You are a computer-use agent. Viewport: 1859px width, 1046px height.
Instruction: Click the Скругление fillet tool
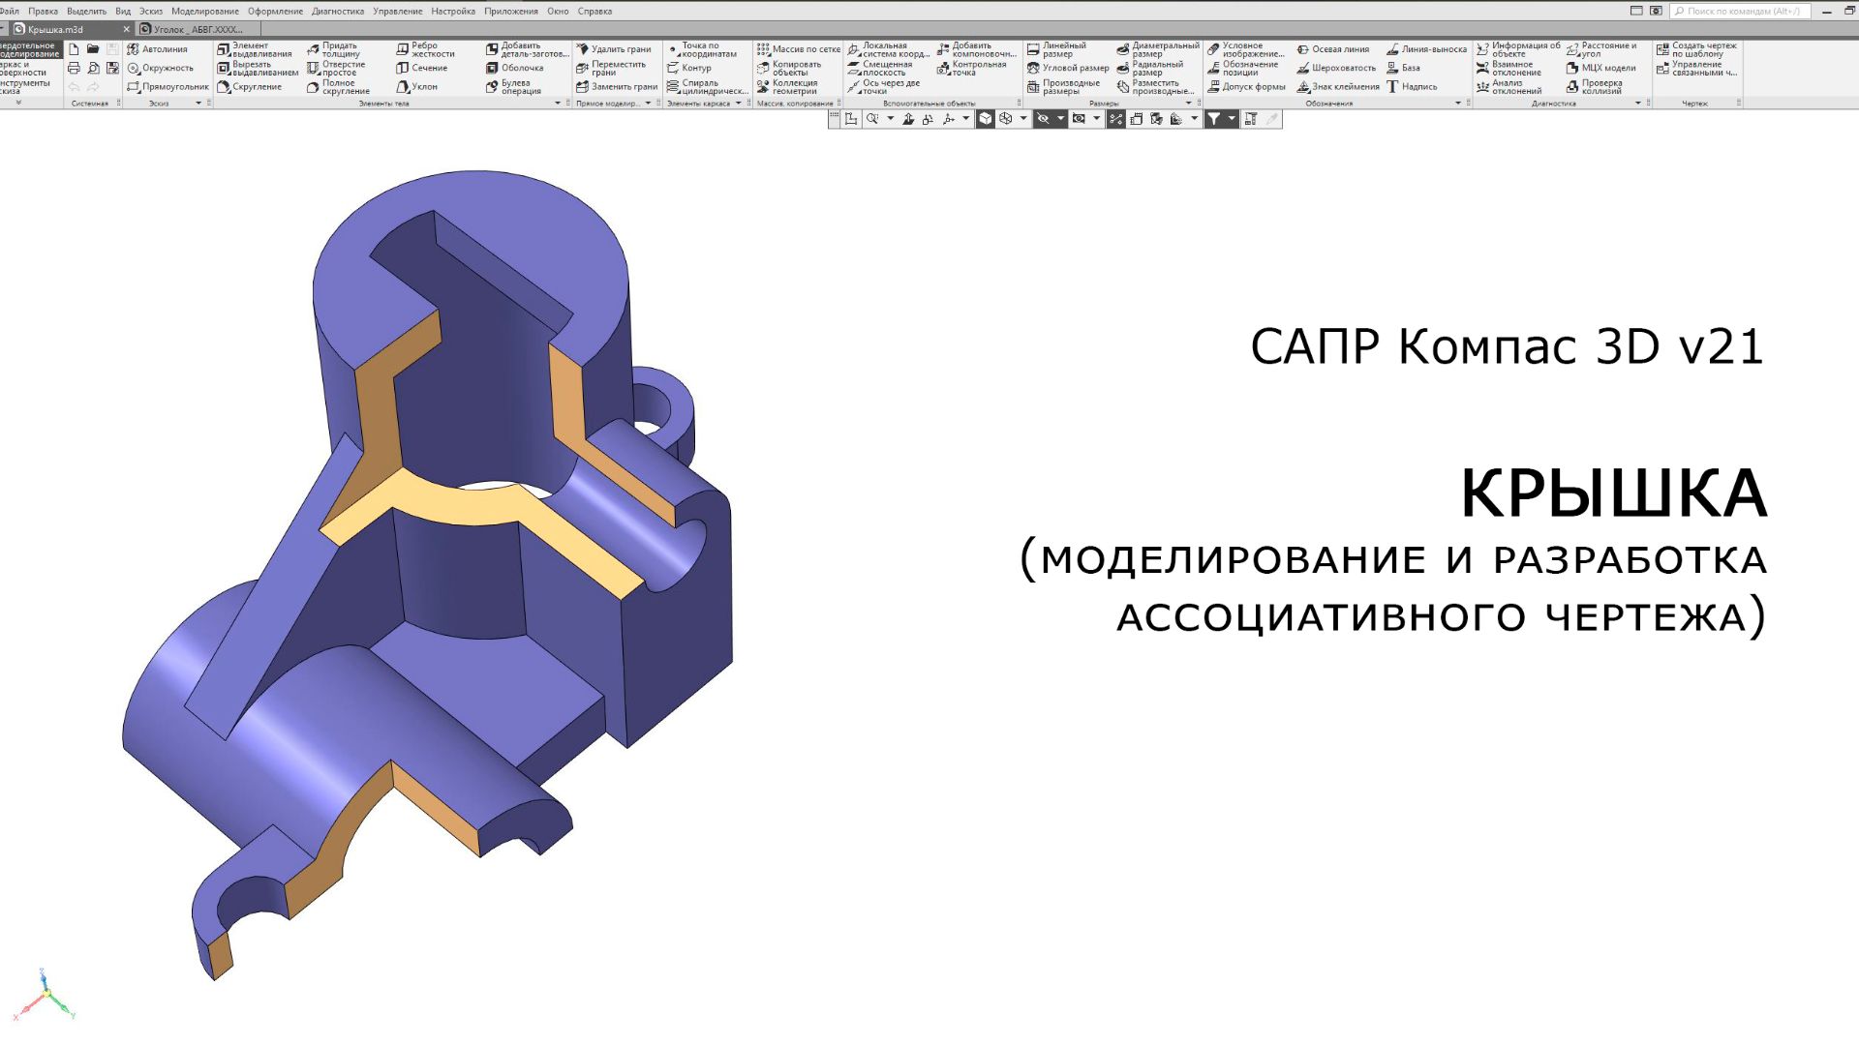click(250, 87)
